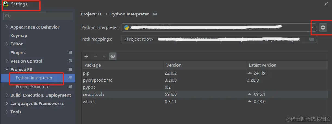This screenshot has height=124, width=332.
Task: Click the folder icon in Path mappings
Action: point(312,39)
